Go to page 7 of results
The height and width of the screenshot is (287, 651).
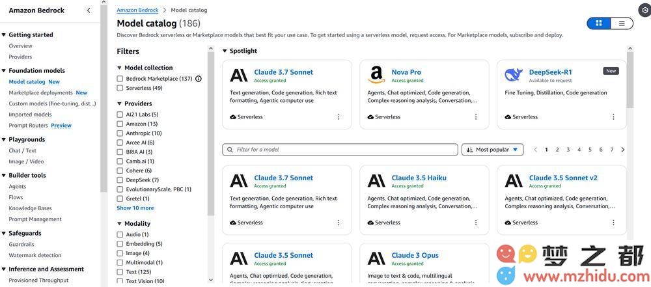click(611, 150)
